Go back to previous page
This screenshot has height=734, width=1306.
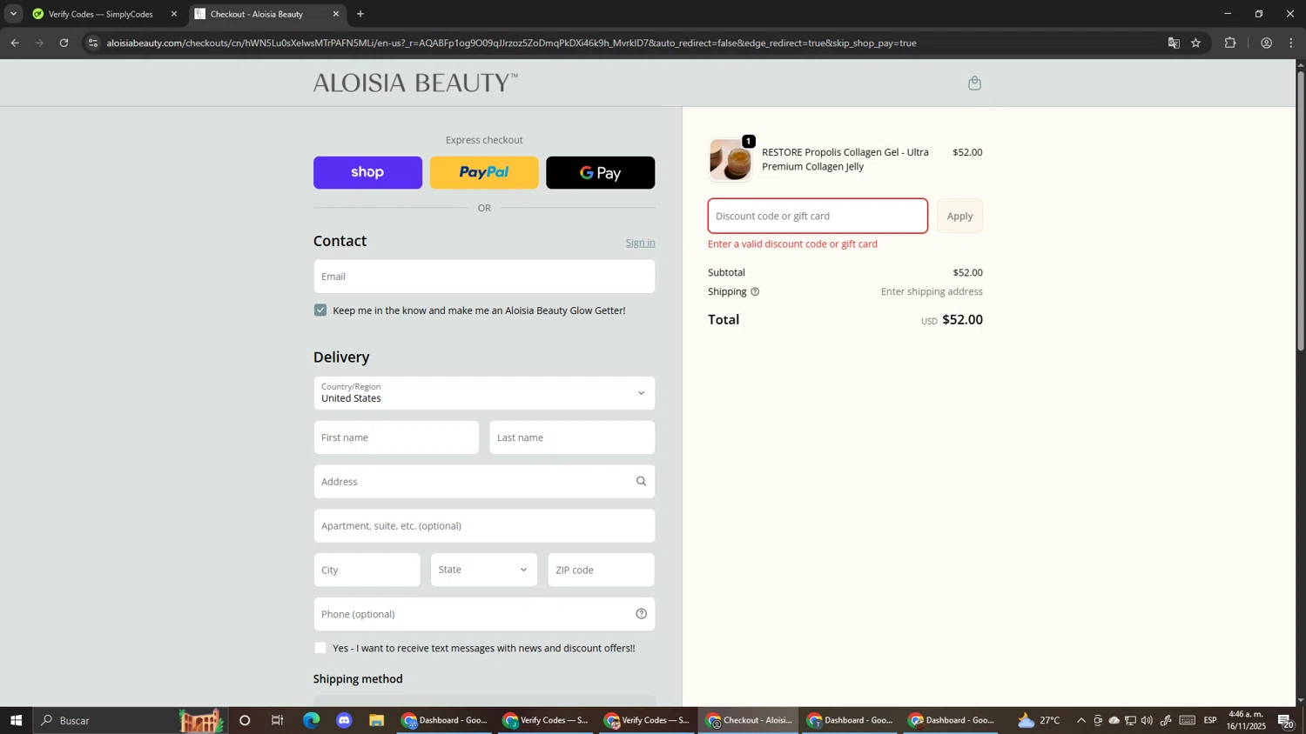[x=15, y=43]
